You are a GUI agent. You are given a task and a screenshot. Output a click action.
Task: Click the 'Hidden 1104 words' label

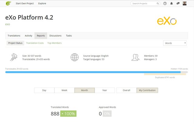click(x=179, y=69)
